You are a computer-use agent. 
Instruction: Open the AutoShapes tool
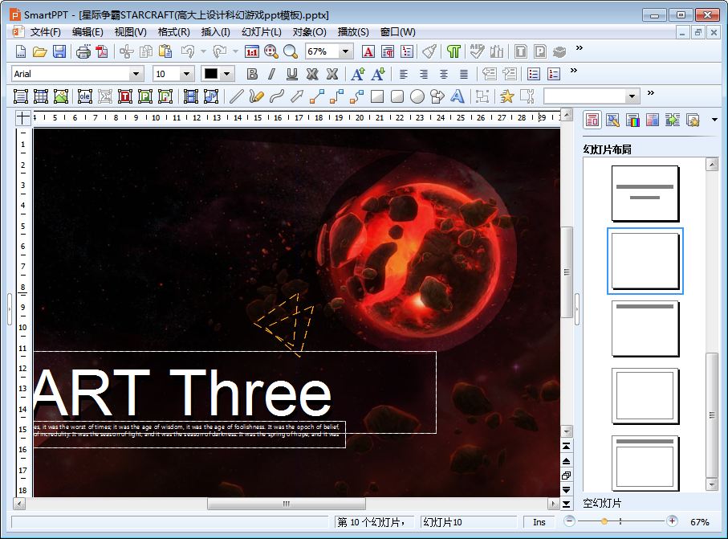tap(437, 96)
